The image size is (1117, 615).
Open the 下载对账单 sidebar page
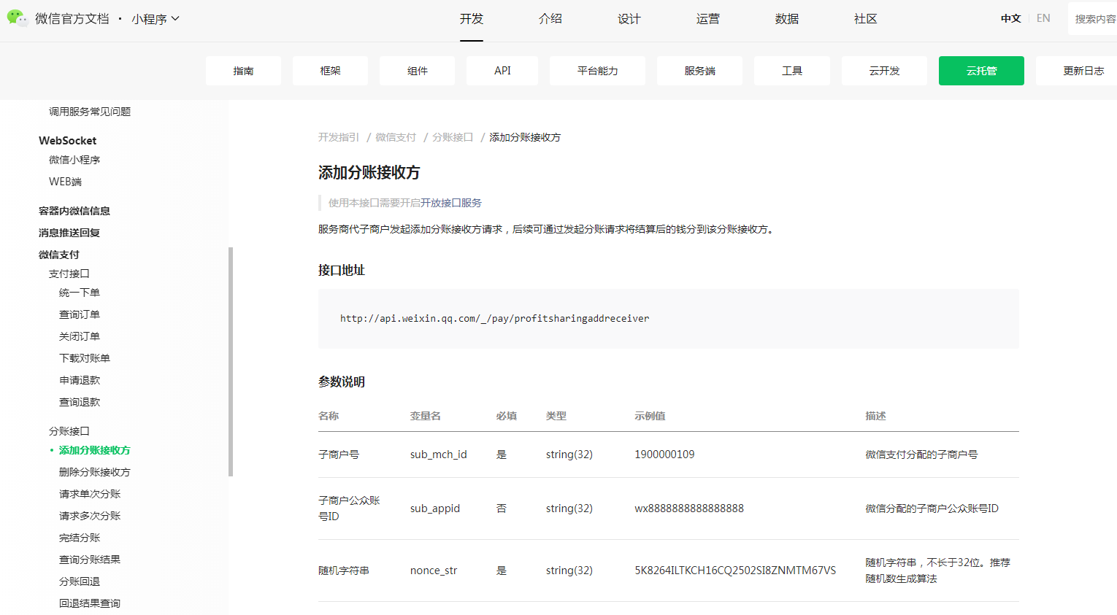tap(85, 358)
